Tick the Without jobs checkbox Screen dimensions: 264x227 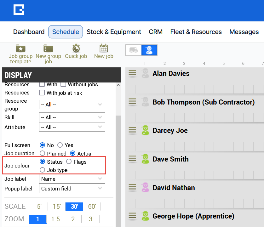pos(63,84)
